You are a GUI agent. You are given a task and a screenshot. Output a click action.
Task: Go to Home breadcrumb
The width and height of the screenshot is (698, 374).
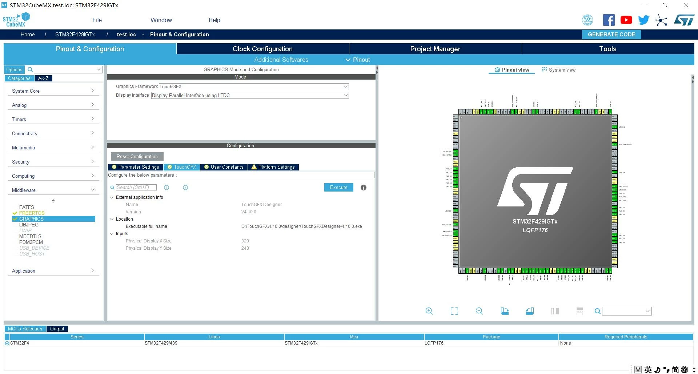click(28, 35)
